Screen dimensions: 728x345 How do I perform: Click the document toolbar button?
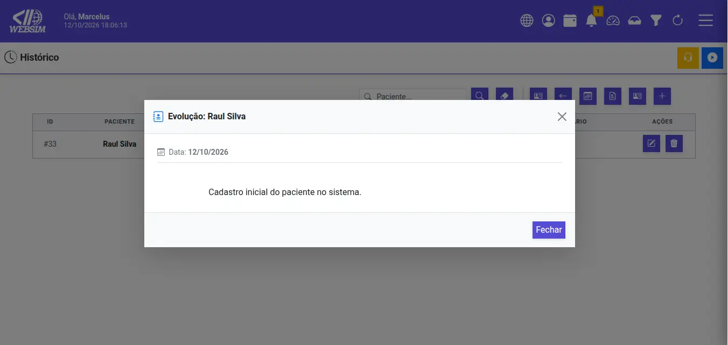tap(613, 96)
